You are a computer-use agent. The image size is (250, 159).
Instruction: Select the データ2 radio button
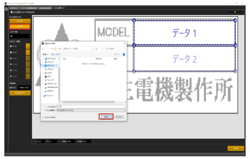coord(11,53)
